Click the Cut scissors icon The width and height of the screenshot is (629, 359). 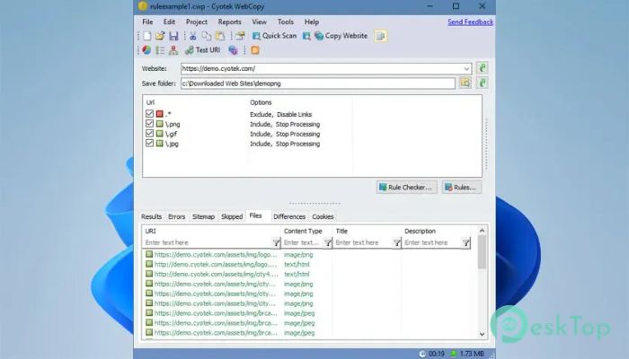pos(193,36)
